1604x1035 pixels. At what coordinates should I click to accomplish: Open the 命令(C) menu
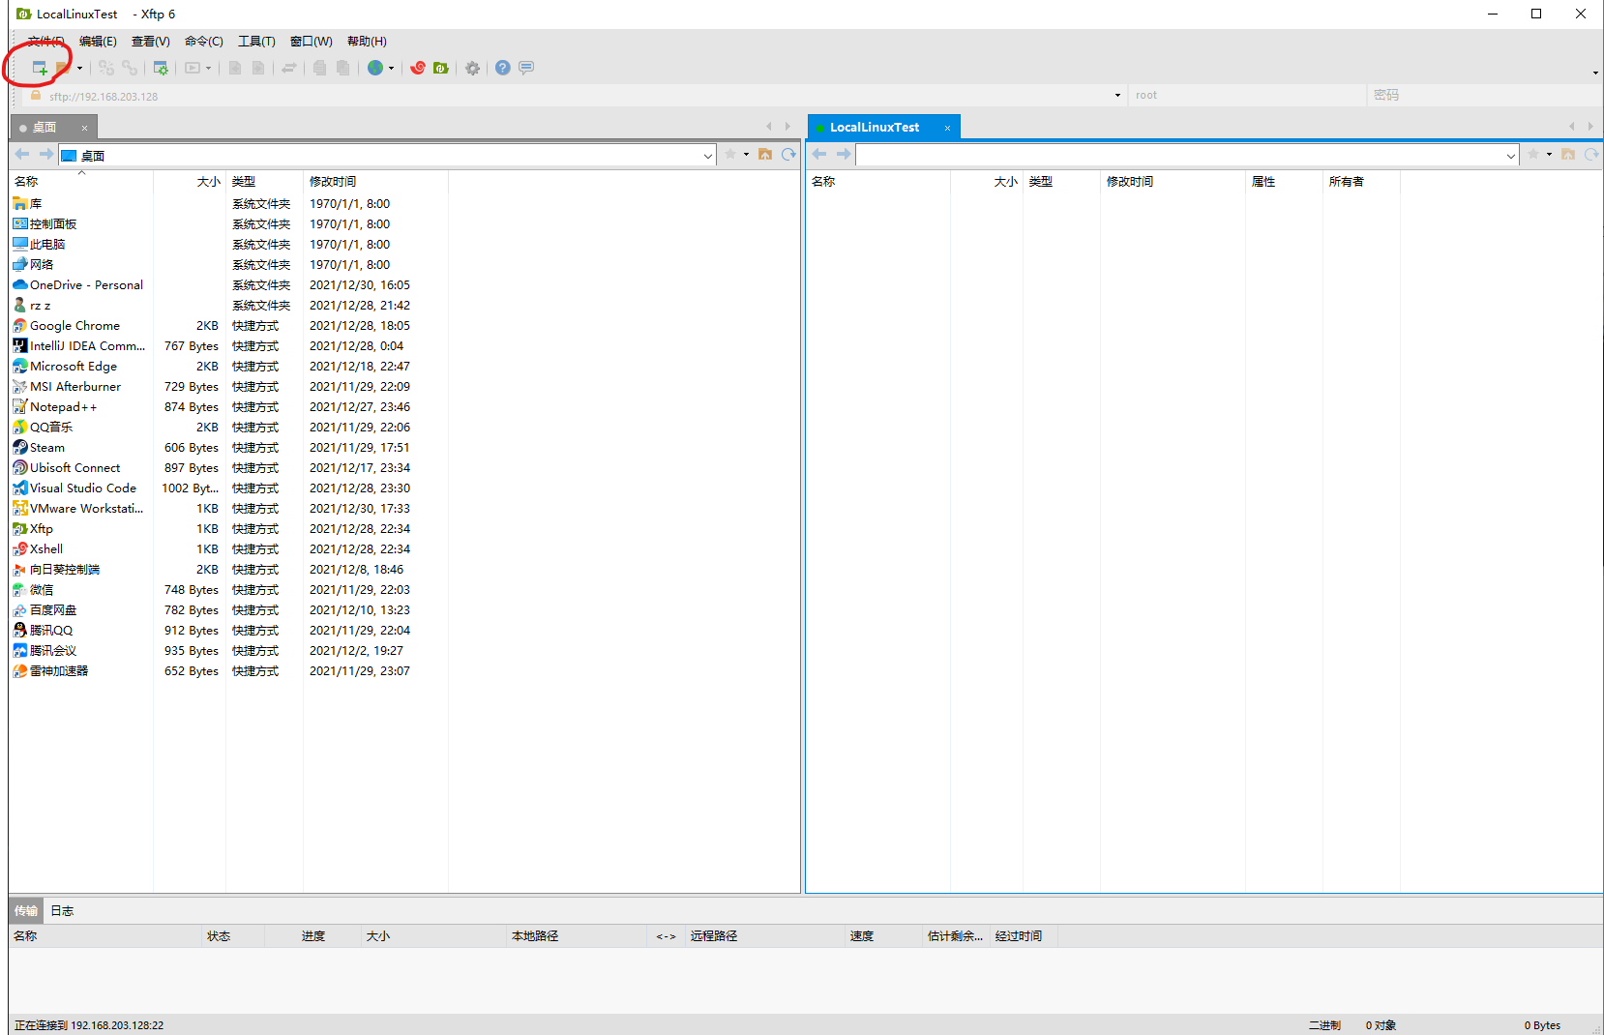tap(204, 41)
